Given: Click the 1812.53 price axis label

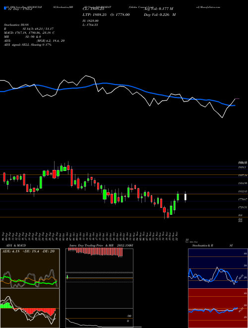Looking at the screenshot, I should 243,191.
